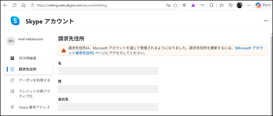The width and height of the screenshot is (273, 116).
Task: Click the calendar icon beside 月次明細書
Action: (12, 58)
